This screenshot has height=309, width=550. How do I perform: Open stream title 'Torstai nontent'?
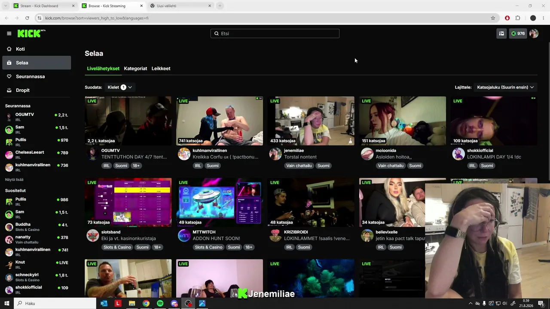coord(300,157)
